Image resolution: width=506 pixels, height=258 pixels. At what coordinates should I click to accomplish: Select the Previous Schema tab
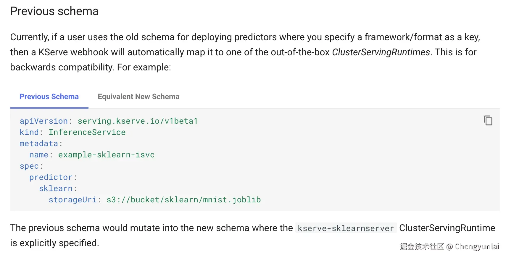(49, 97)
